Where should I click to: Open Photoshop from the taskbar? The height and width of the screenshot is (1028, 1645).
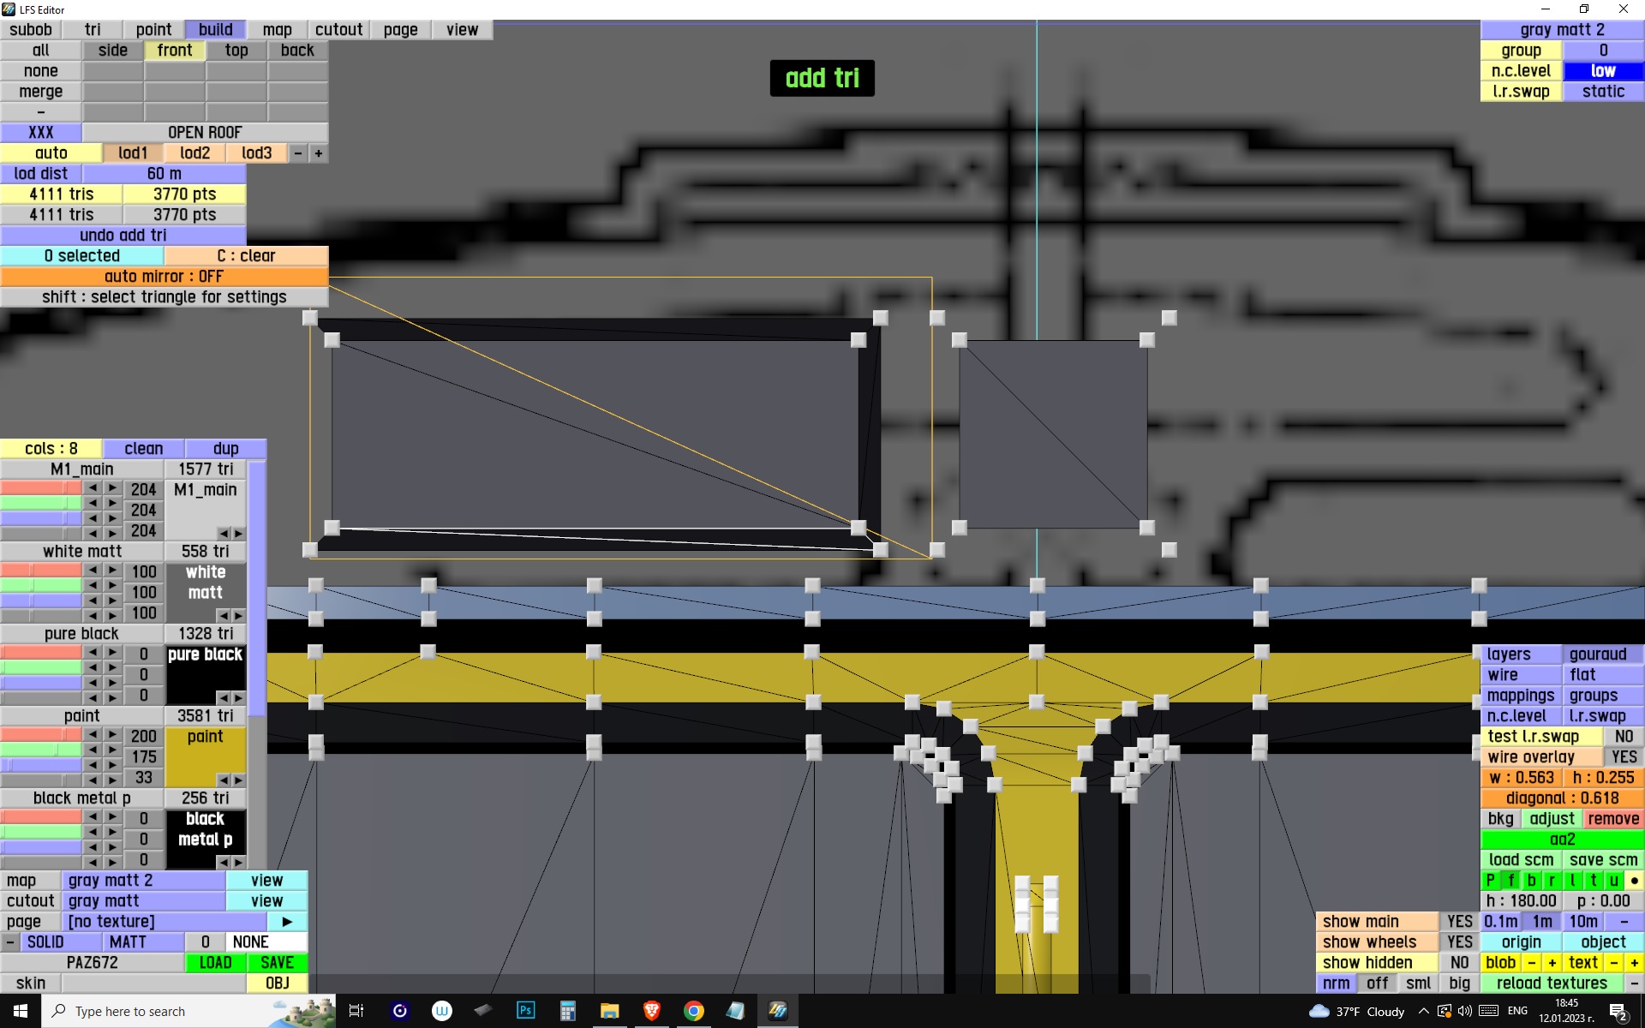[525, 1011]
